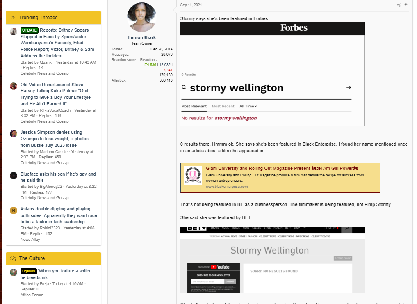Screen dimensions: 417x304
Task: Click The Culture speech-bubbles icon
Action: pos(13,258)
